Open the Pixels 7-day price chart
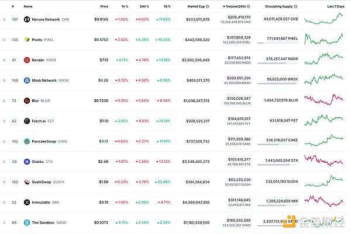351x234 pixels. pos(324,40)
